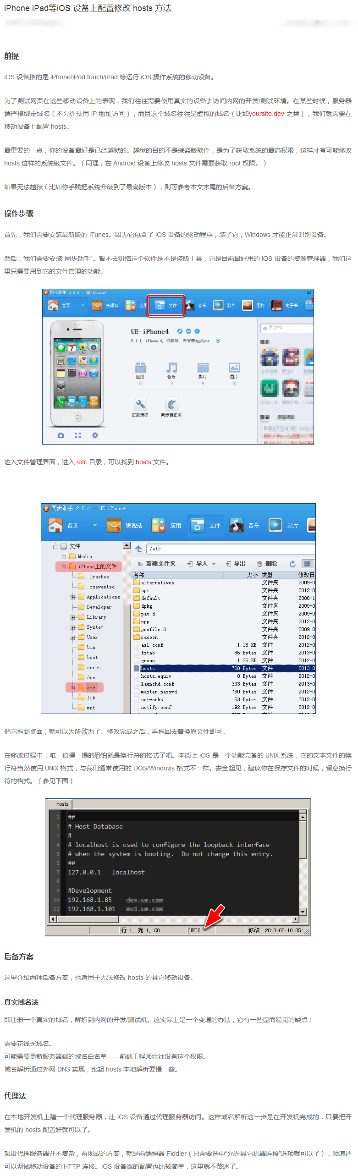Open the 首页 dropdown arrow in file browser window

[95, 526]
